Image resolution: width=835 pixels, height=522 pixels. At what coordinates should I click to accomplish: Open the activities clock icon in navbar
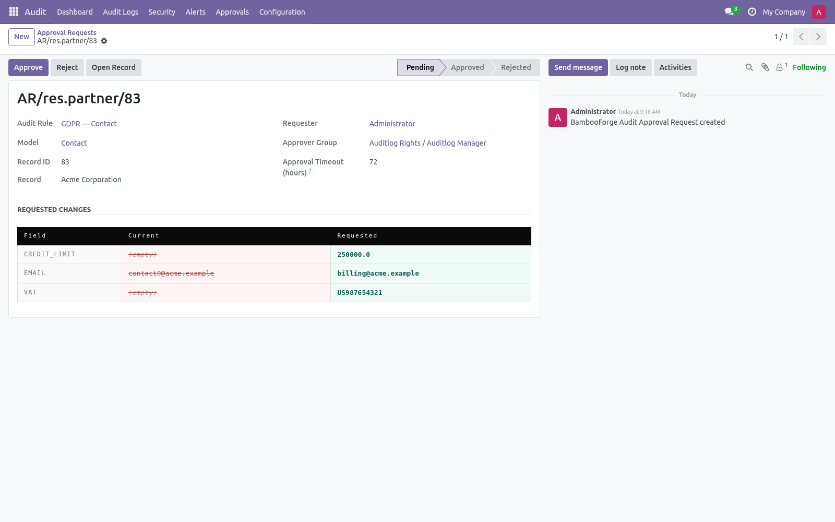(x=752, y=11)
